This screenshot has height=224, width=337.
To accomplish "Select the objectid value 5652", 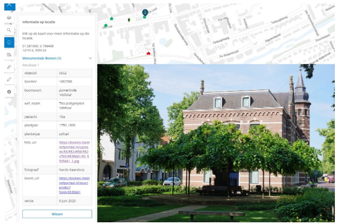I will 63,73.
